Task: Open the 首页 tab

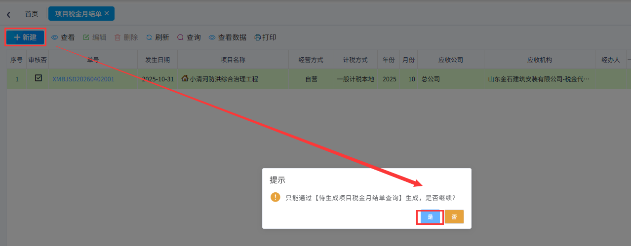Action: [32, 14]
